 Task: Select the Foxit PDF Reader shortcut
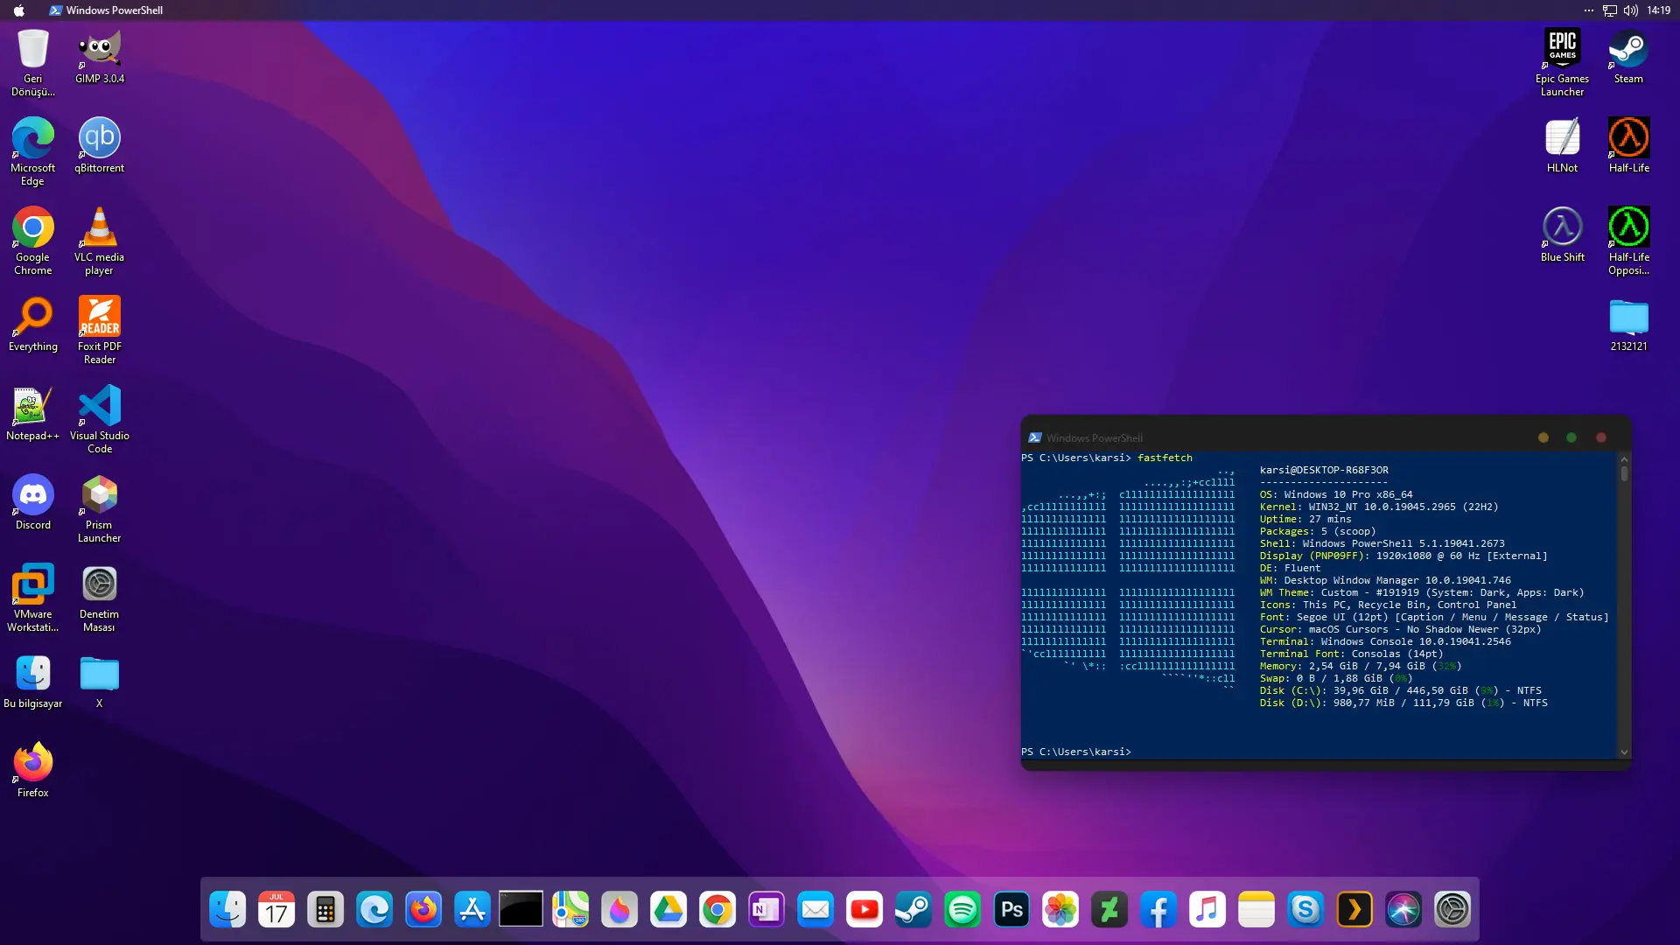(x=100, y=330)
